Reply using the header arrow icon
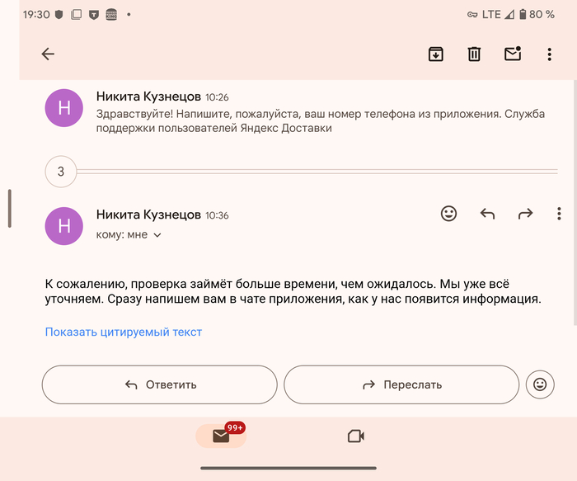577x481 pixels. [487, 214]
